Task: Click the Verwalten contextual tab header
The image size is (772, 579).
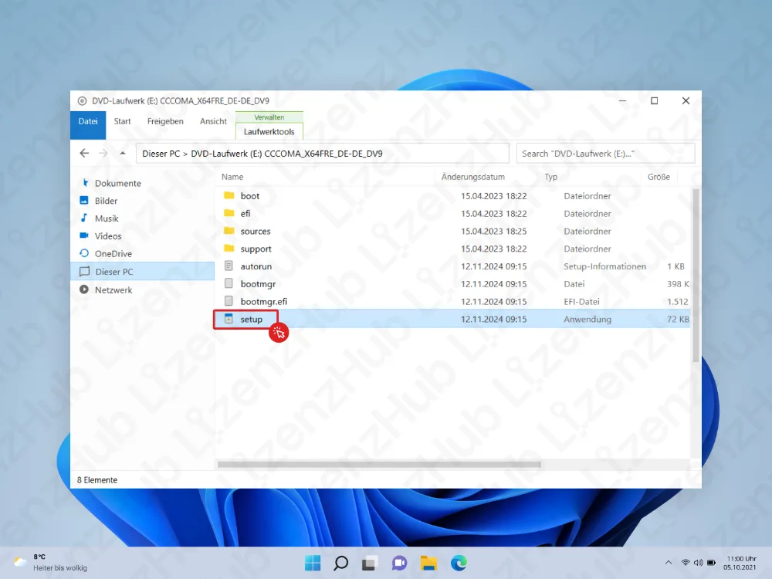Action: pos(269,117)
